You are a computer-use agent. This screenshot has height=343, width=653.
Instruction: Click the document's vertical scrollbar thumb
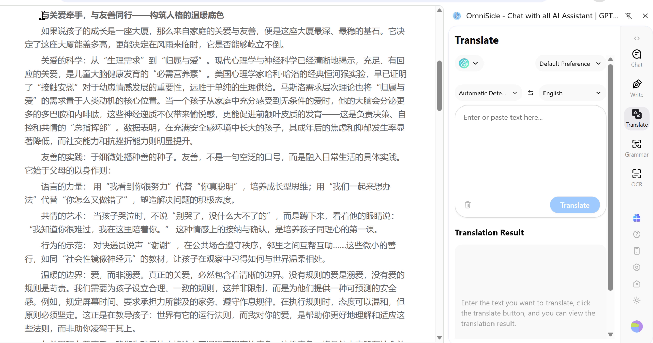(x=439, y=85)
